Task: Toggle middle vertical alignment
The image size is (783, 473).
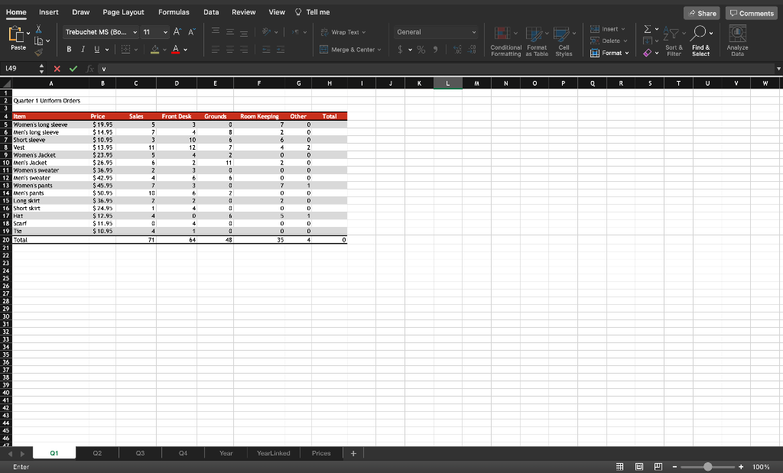Action: click(229, 32)
